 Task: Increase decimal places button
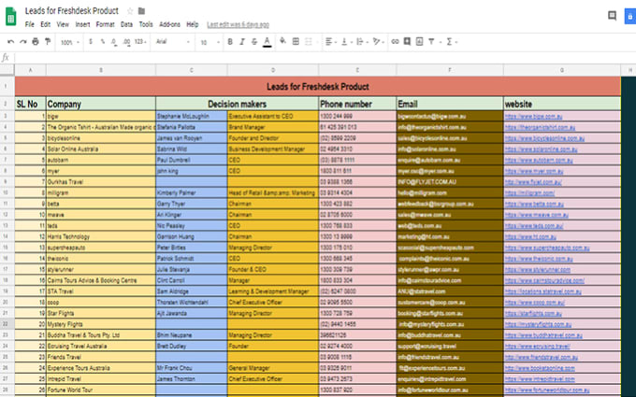pyautogui.click(x=126, y=42)
